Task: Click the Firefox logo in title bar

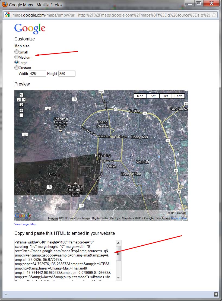Action: [x=5, y=4]
